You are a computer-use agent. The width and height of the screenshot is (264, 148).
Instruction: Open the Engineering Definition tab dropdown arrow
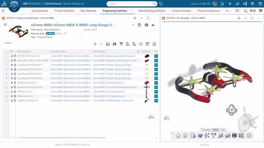point(131,11)
